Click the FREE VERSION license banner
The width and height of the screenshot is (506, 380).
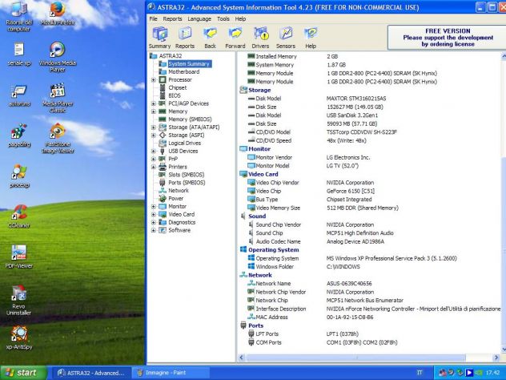click(x=448, y=38)
